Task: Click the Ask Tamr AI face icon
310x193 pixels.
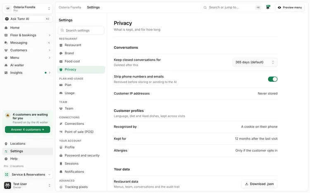Action: tap(7, 19)
